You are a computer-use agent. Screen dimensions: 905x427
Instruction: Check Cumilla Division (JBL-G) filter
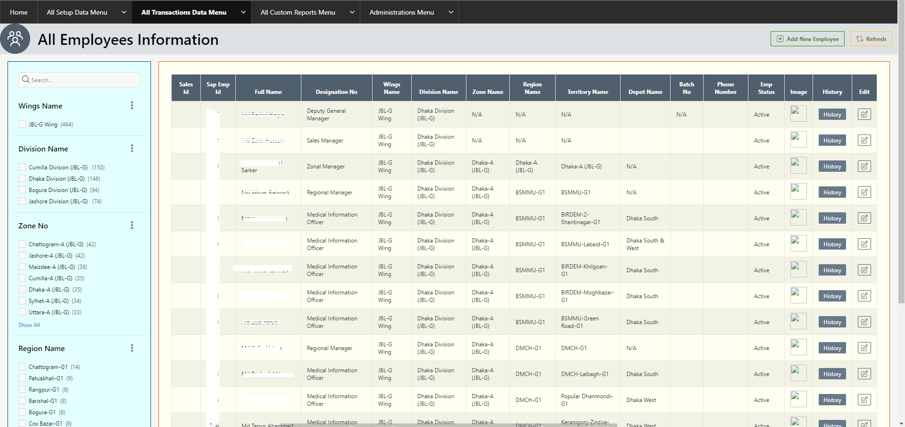point(22,167)
